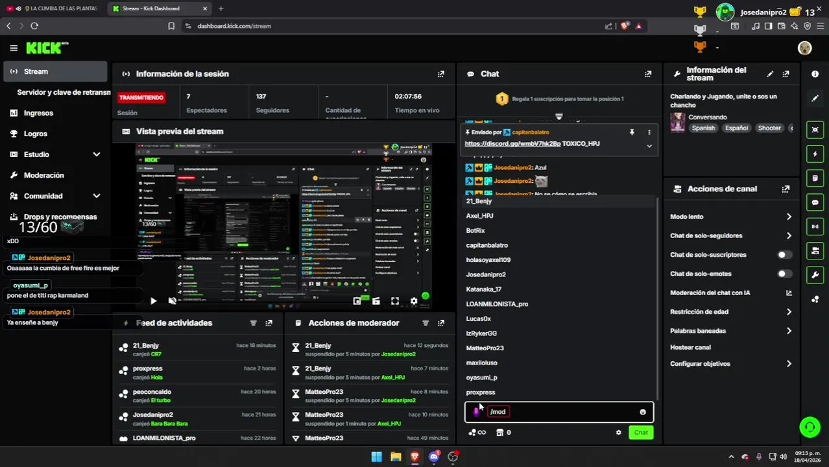
Task: Enter fullscreen on the stream preview
Action: point(395,301)
